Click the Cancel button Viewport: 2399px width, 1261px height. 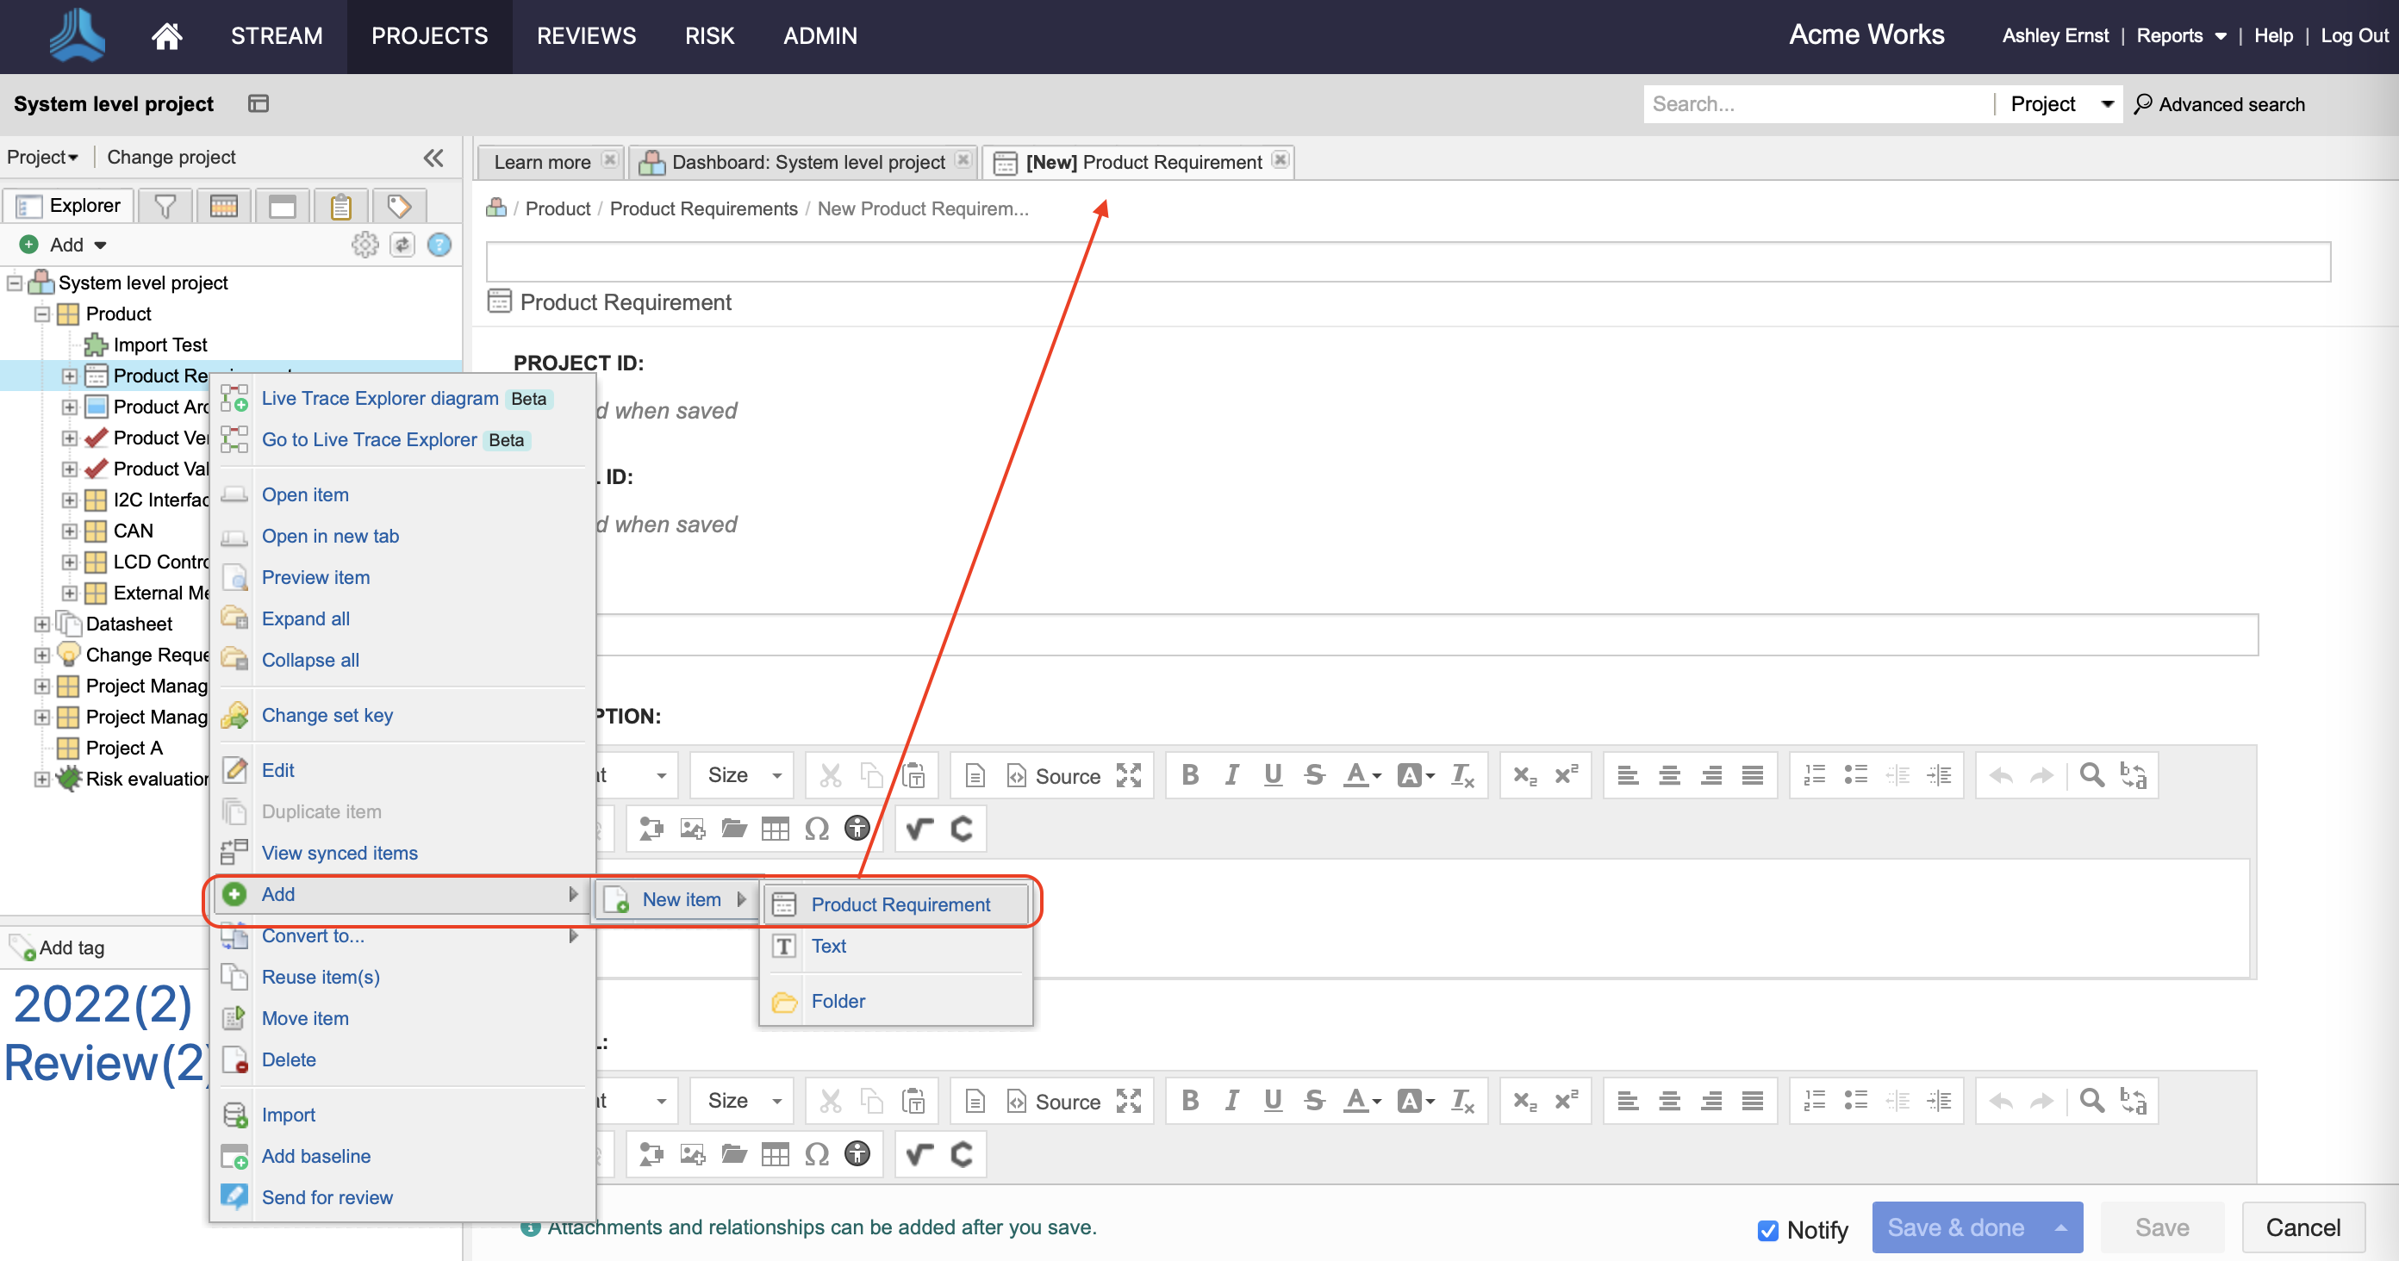[x=2302, y=1227]
